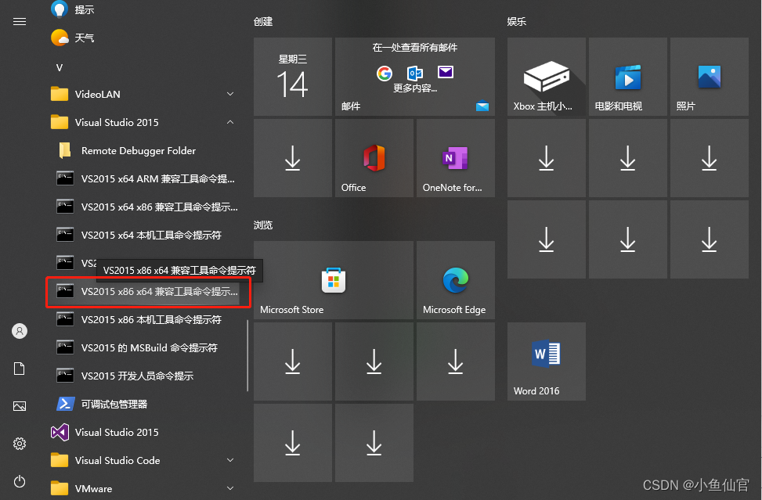The image size is (762, 500).
Task: Open the 邮件 mail tile
Action: (415, 77)
